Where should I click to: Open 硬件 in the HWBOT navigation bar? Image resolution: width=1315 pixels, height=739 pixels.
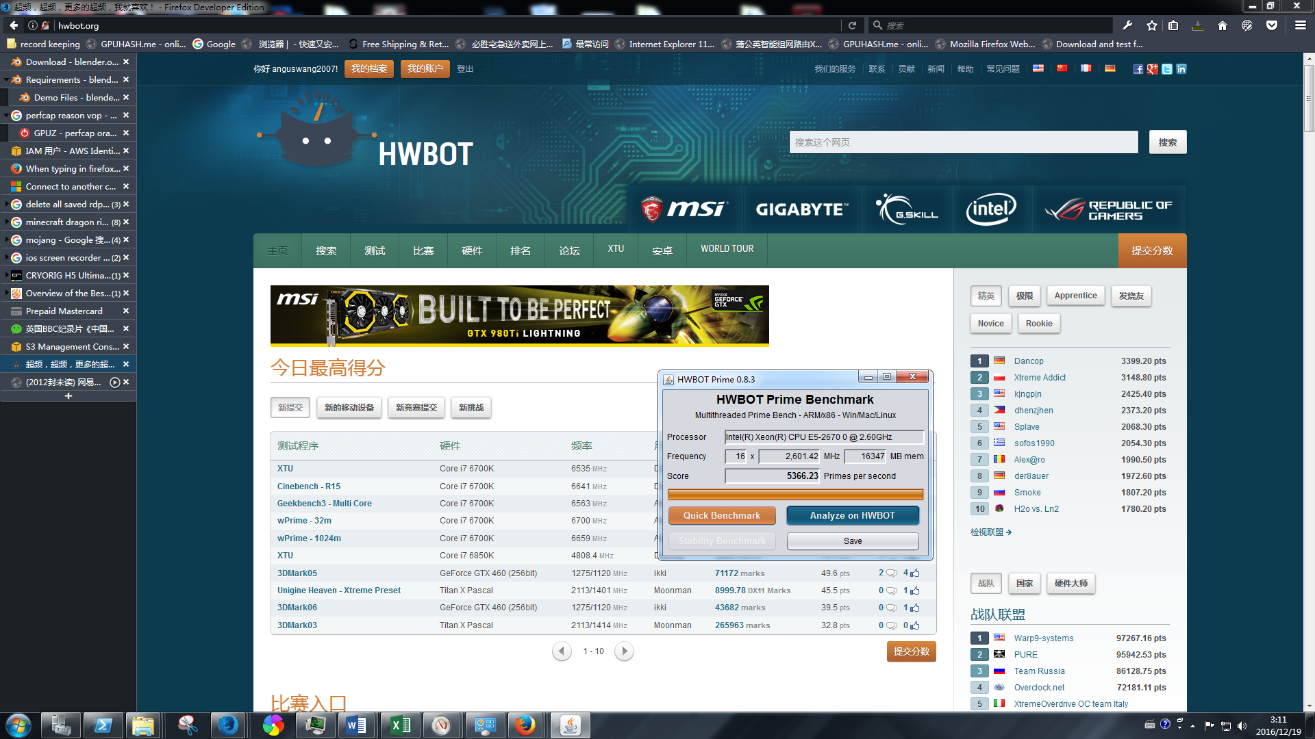(472, 250)
